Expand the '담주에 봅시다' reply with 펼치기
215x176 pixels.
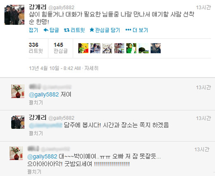coord(36,133)
